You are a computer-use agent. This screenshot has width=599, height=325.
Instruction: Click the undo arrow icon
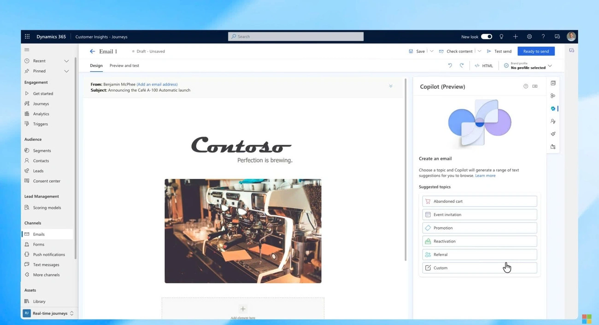tap(450, 66)
